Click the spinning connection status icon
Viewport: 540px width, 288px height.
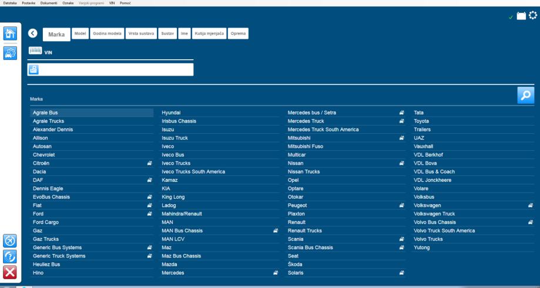pyautogui.click(x=533, y=15)
